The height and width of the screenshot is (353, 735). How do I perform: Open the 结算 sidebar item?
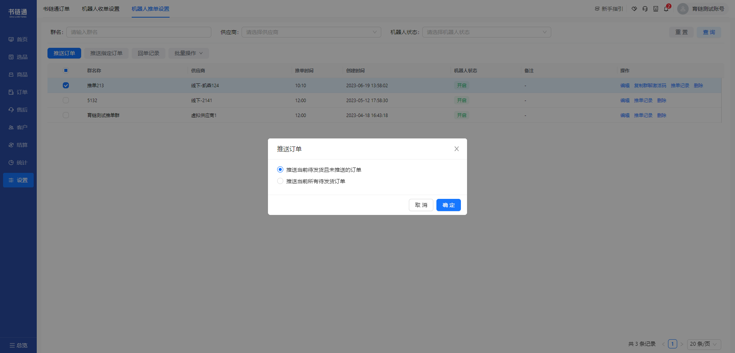click(18, 145)
